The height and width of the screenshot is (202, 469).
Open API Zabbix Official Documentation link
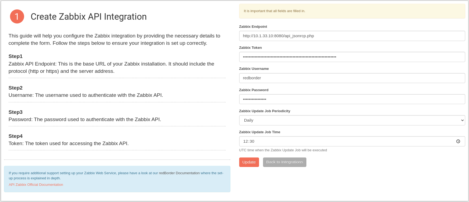pyautogui.click(x=36, y=185)
